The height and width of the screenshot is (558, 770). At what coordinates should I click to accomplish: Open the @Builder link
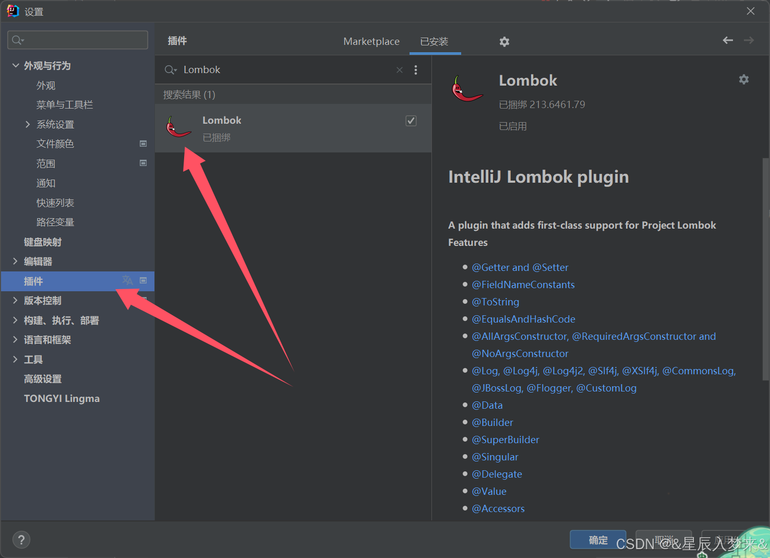pyautogui.click(x=492, y=422)
